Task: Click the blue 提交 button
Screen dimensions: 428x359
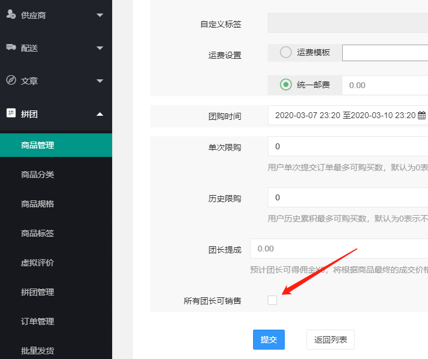Action: [x=269, y=340]
